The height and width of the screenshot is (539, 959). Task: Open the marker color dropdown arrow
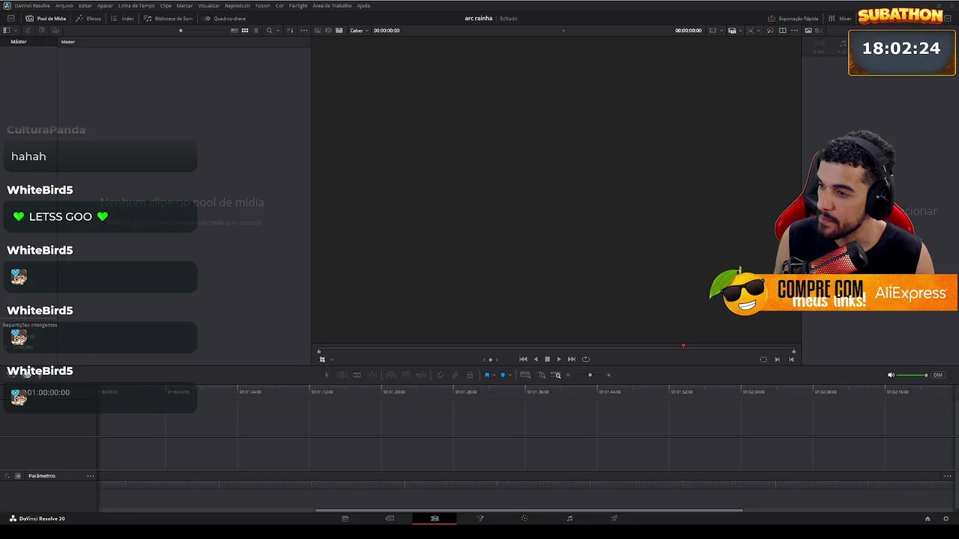pyautogui.click(x=509, y=375)
